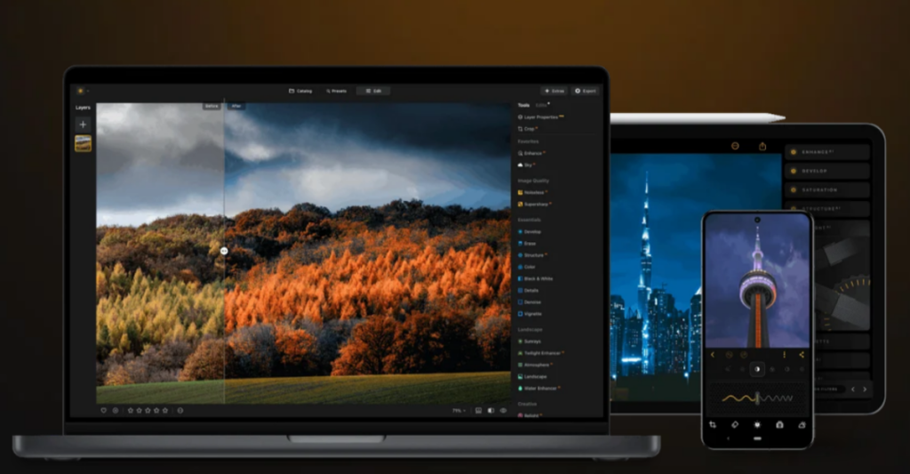Click the After label on the photo

tap(236, 106)
